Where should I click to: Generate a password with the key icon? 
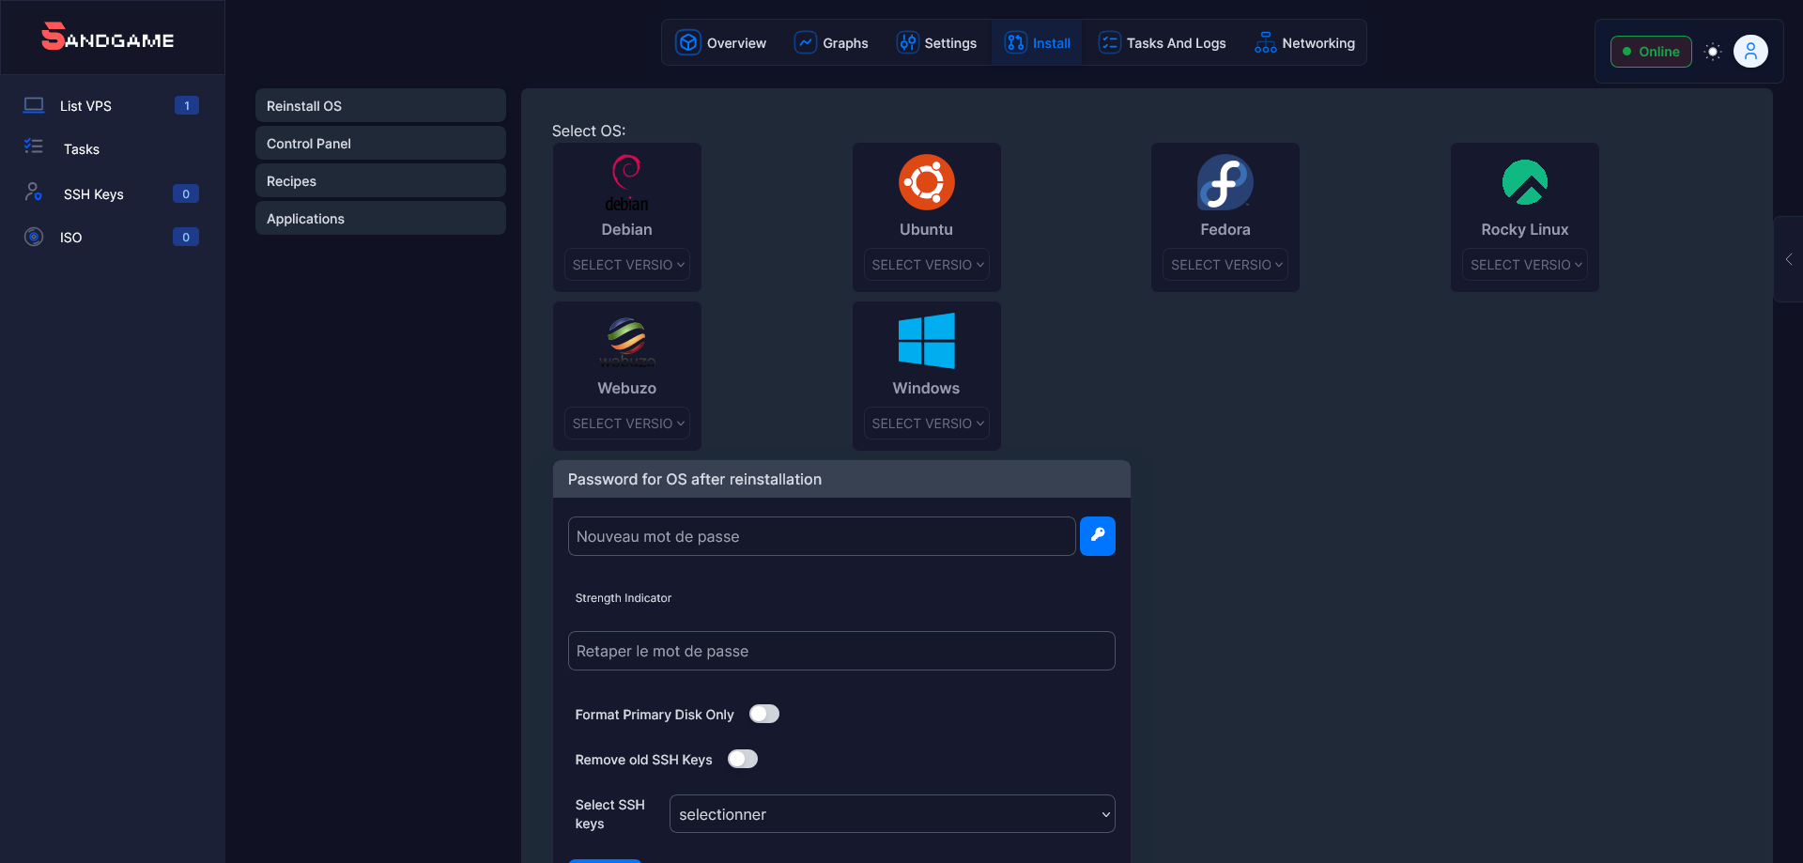pos(1097,536)
